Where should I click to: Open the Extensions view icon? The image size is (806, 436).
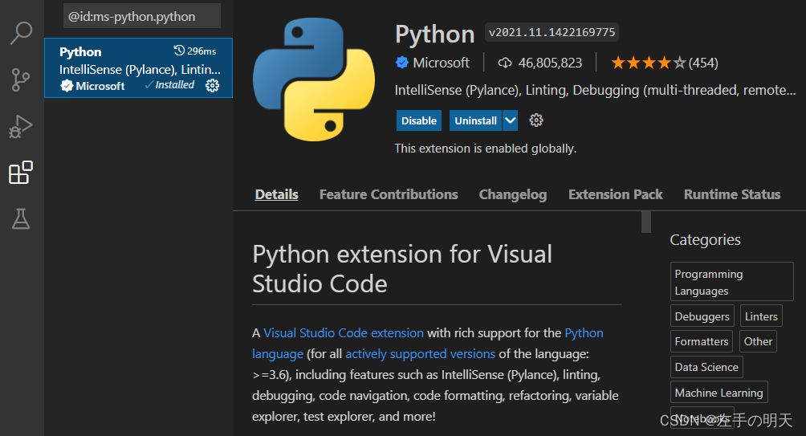tap(21, 173)
